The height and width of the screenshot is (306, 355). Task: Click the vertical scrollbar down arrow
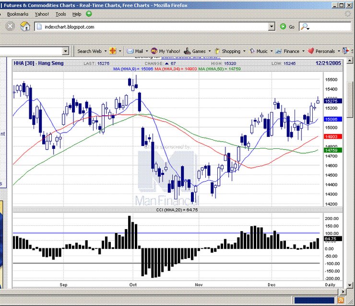(350, 285)
